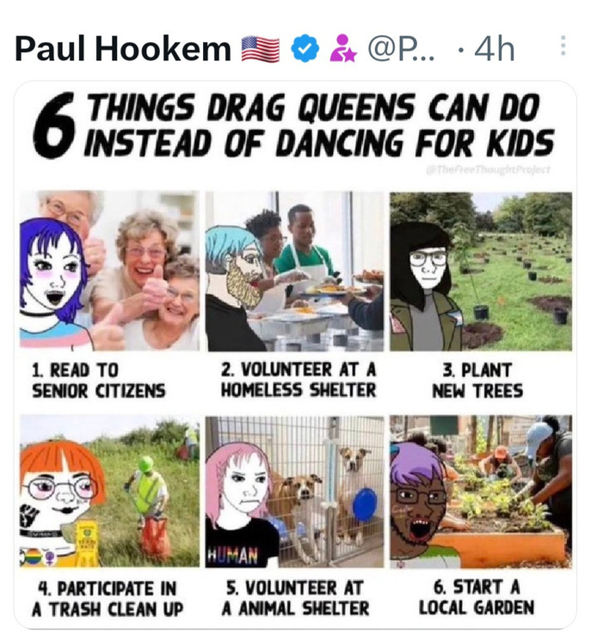Open the truncated @P... username handle
The height and width of the screenshot is (636, 597).
pyautogui.click(x=401, y=49)
